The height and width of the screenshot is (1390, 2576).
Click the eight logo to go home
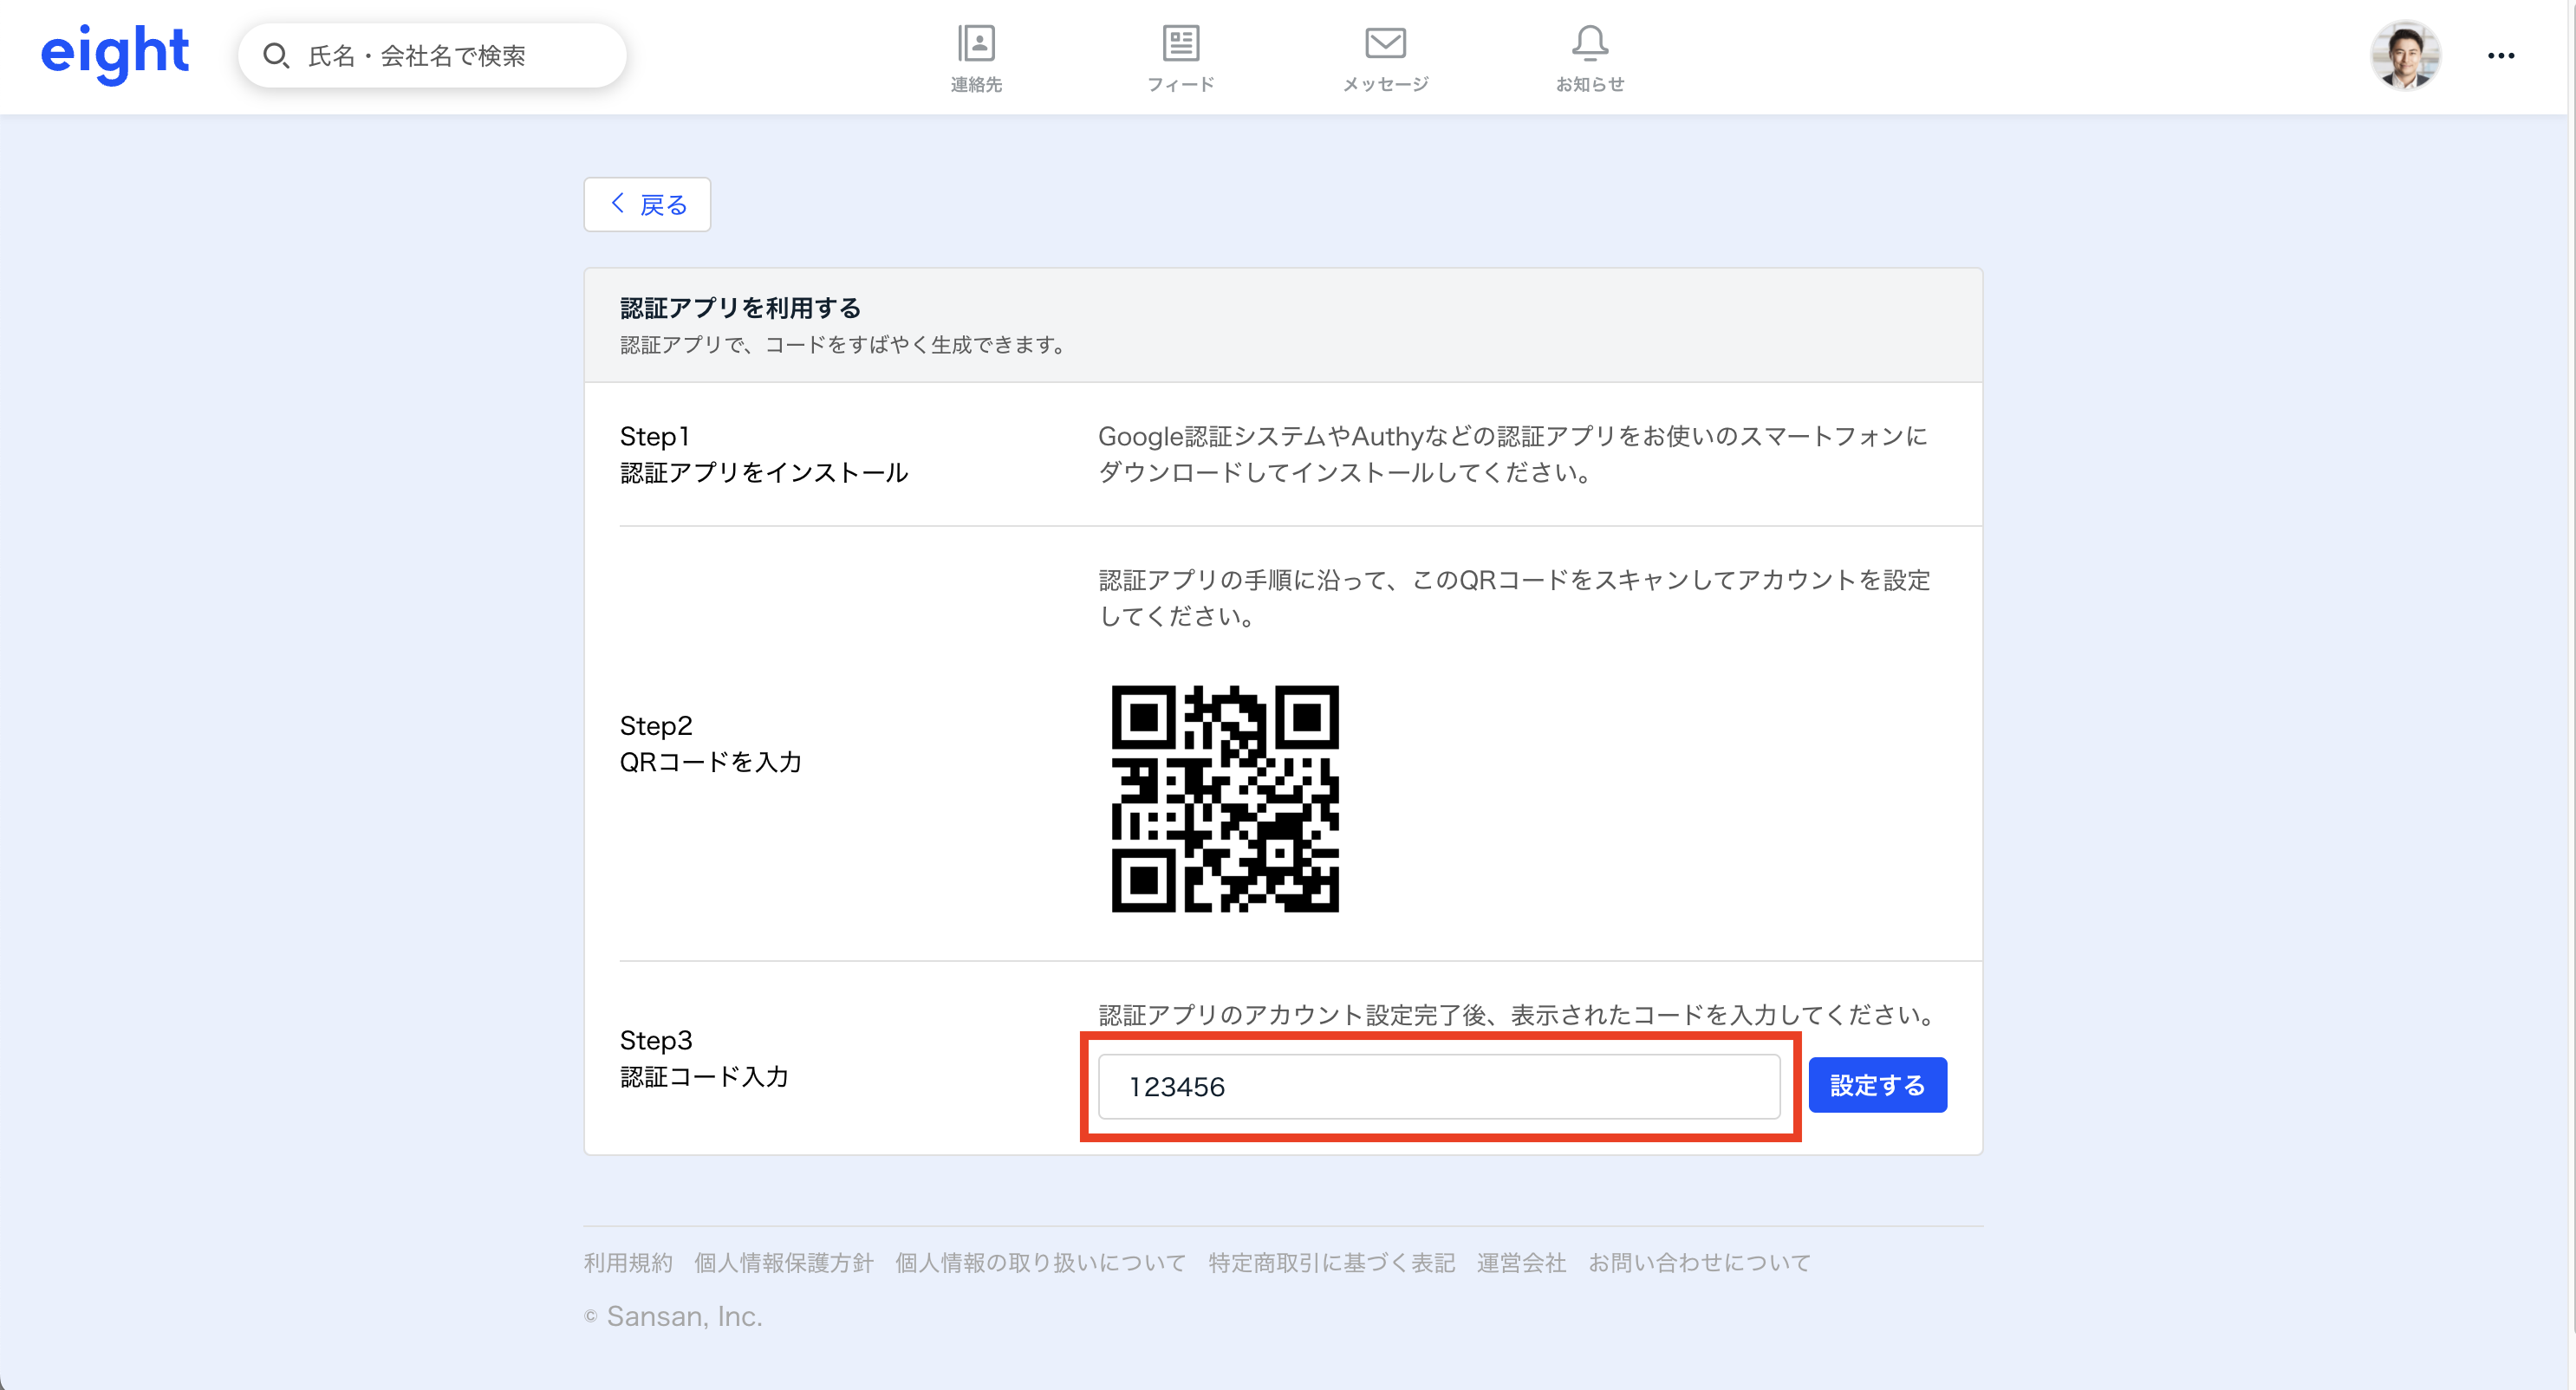point(115,54)
